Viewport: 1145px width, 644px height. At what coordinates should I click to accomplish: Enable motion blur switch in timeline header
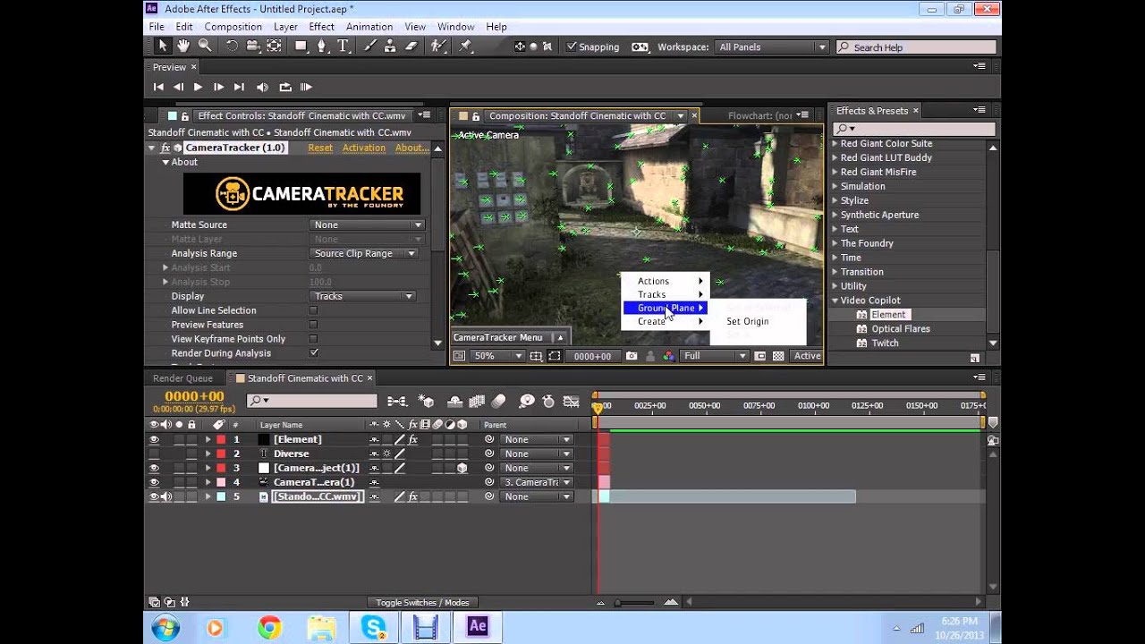click(x=499, y=402)
